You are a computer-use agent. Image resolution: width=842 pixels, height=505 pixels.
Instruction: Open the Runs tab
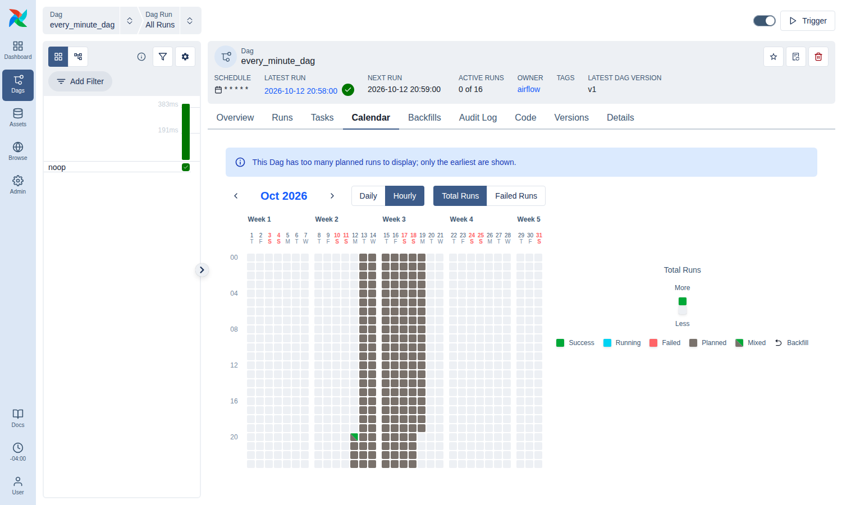click(x=282, y=117)
